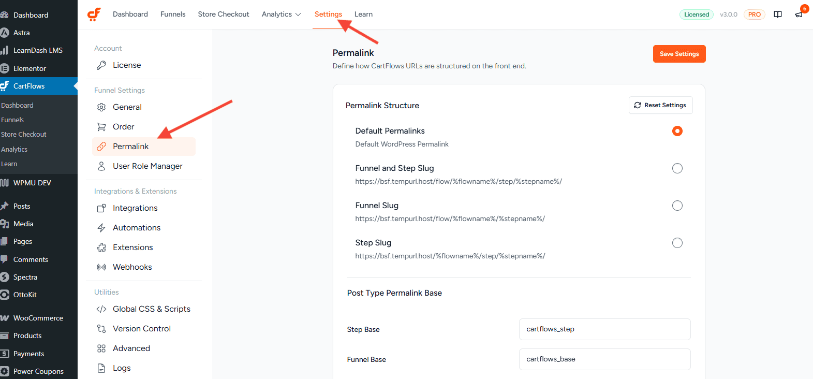
Task: Open the Webhooks signal icon
Action: click(x=101, y=267)
